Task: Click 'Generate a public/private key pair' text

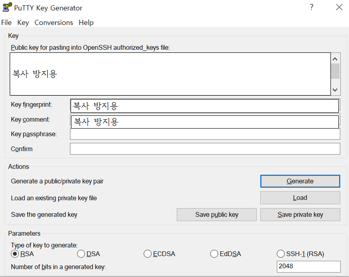Action: pos(57,181)
